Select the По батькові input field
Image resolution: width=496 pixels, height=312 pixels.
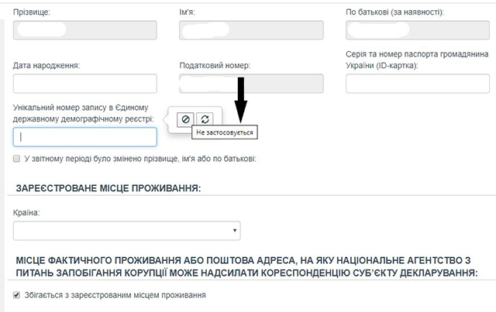[x=417, y=30]
